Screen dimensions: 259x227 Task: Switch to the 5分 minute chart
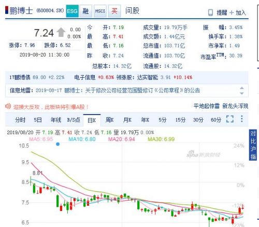tap(163, 120)
